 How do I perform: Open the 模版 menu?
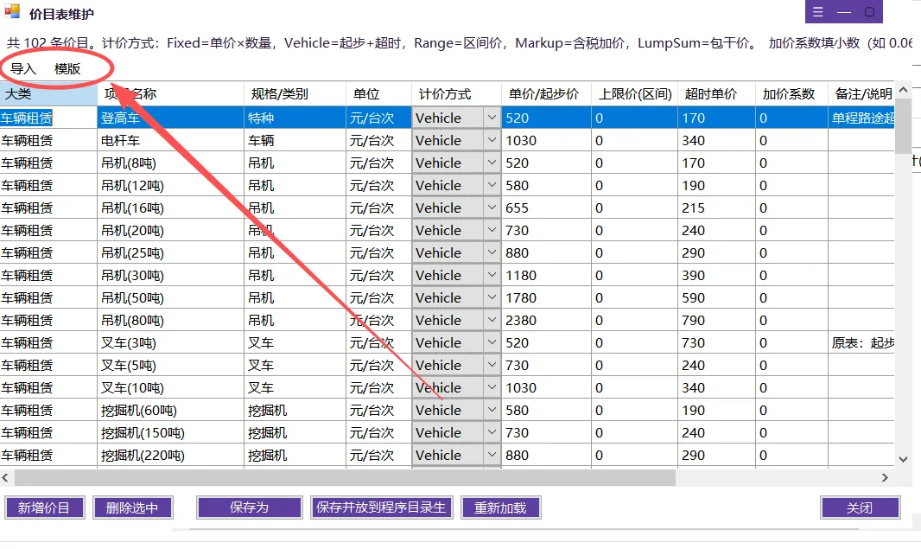pyautogui.click(x=67, y=69)
